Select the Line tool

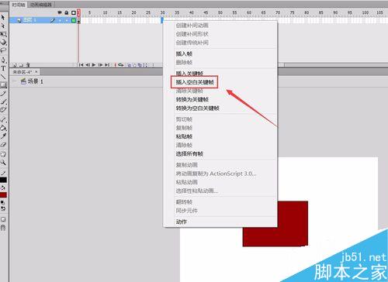(x=3, y=77)
